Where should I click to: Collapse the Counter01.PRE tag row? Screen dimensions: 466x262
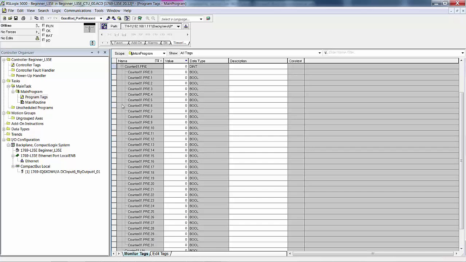[122, 67]
